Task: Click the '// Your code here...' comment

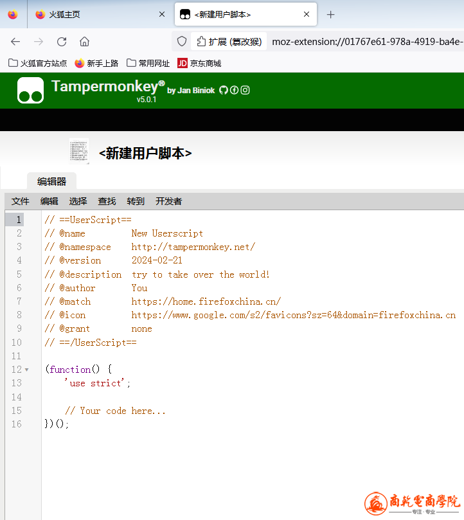Action: 116,411
